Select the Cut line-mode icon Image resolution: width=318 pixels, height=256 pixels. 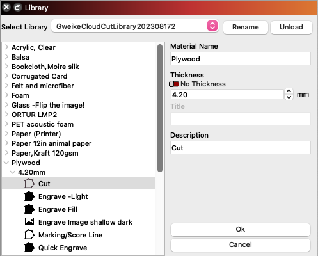(29, 184)
